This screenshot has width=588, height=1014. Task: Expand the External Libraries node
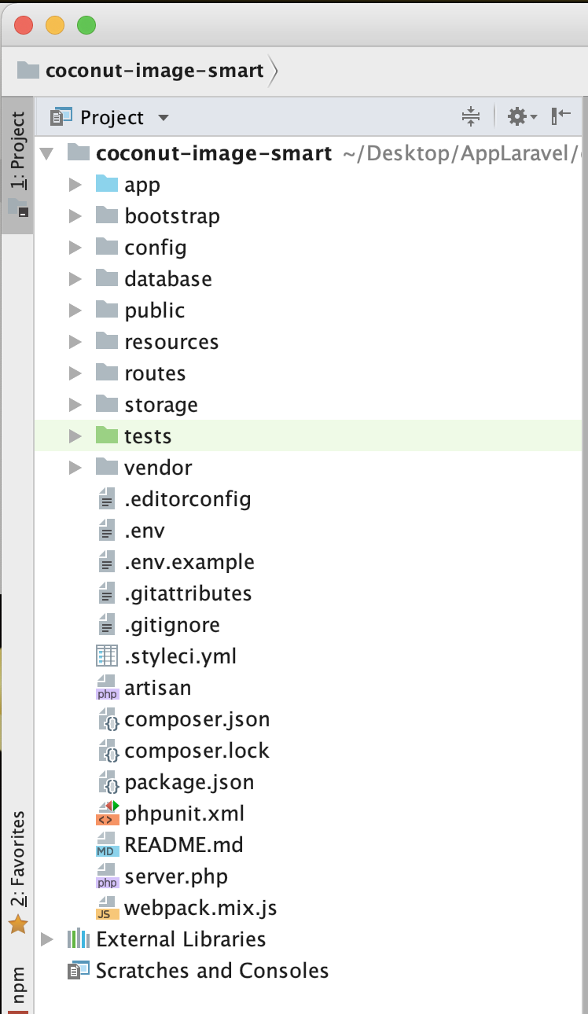(x=47, y=939)
